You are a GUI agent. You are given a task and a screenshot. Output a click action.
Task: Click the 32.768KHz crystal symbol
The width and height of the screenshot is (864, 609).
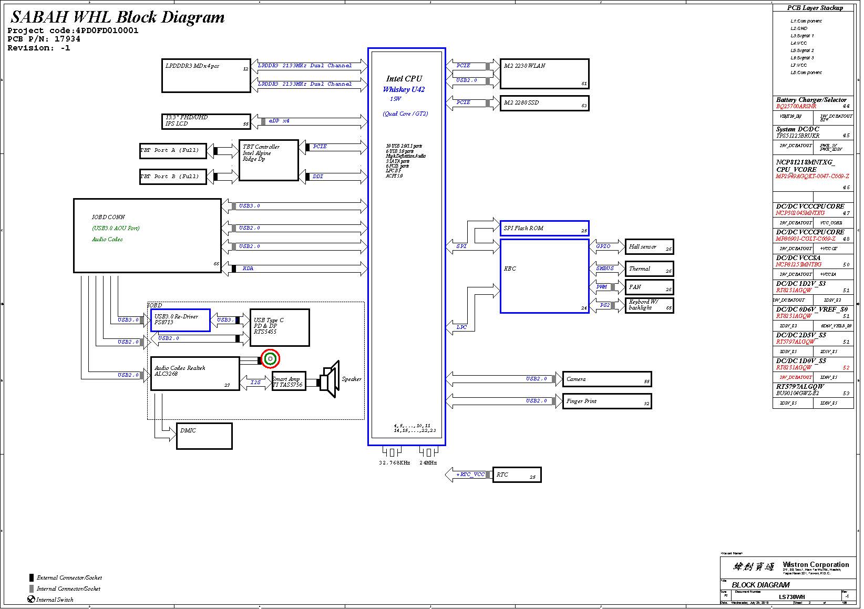392,452
